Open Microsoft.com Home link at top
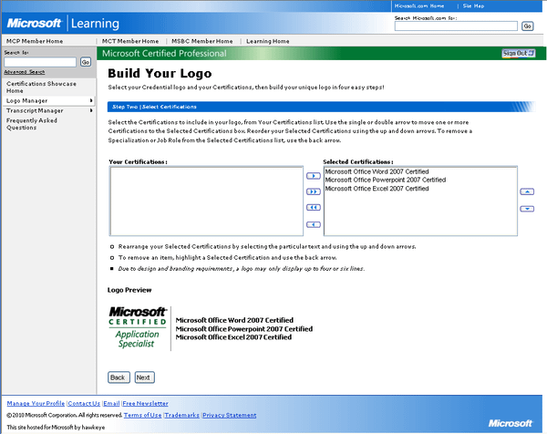Viewport: 547px width, 434px height. [x=419, y=6]
